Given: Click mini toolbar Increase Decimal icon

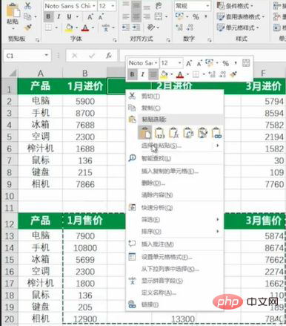Looking at the screenshot, I should (213, 74).
